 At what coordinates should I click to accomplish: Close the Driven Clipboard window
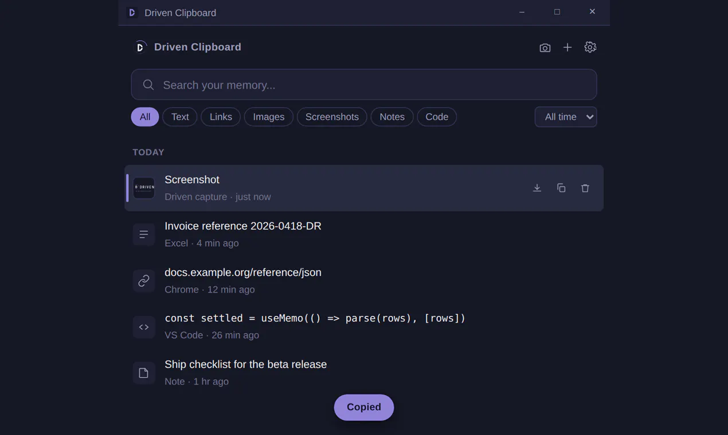coord(592,12)
